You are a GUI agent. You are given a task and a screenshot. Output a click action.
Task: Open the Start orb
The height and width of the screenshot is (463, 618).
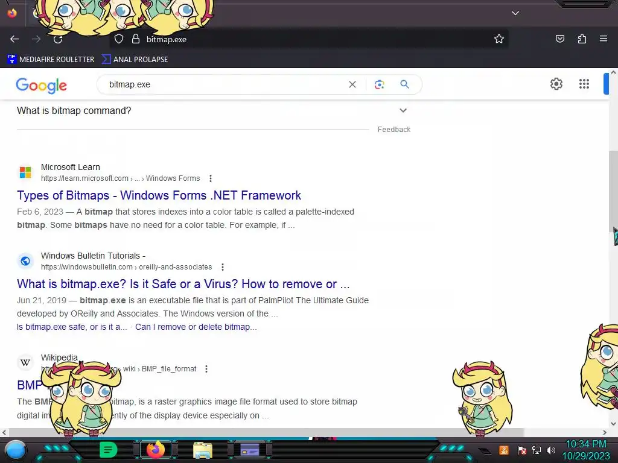pos(15,450)
